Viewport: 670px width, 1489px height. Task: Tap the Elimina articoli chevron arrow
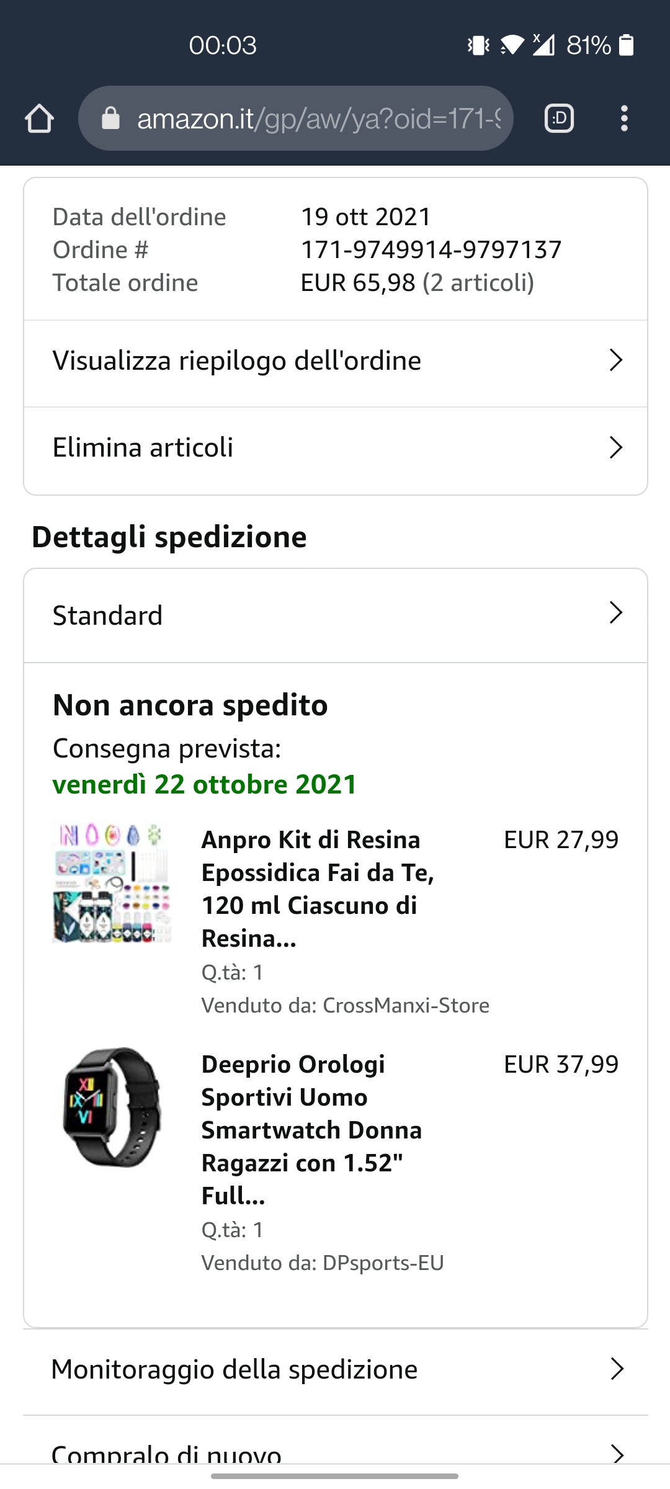(x=615, y=447)
